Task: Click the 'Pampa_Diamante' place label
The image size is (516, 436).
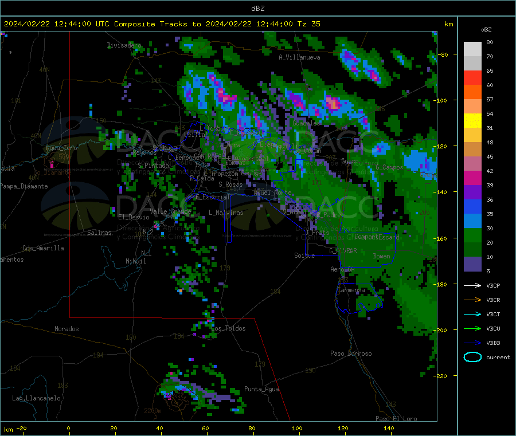Action: click(x=24, y=186)
